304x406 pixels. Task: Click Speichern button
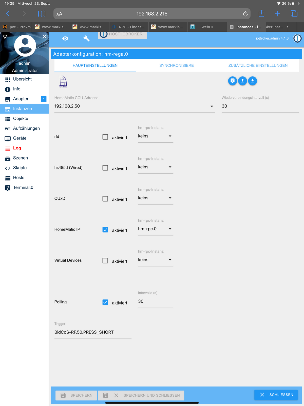click(x=76, y=395)
